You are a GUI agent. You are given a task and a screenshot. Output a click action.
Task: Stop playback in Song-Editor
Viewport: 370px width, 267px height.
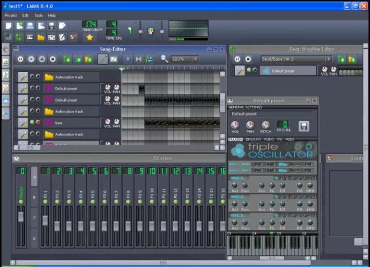[53, 59]
